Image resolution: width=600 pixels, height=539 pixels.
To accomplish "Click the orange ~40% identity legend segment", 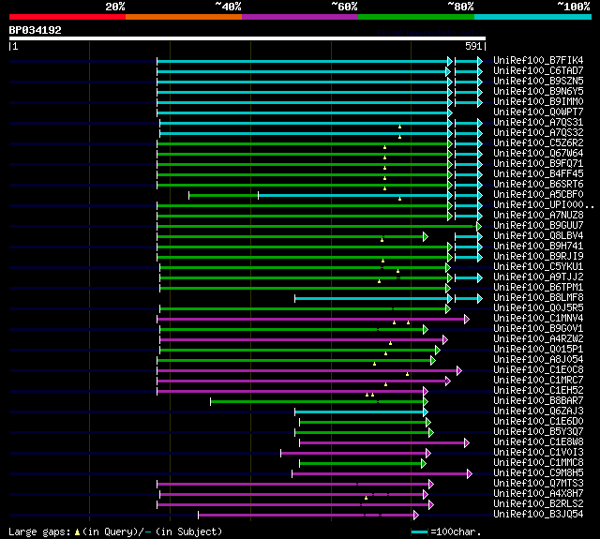I will pyautogui.click(x=184, y=17).
